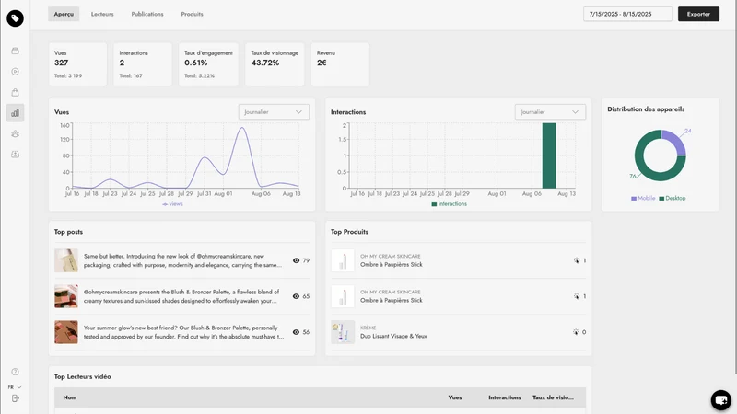Open the shopping bag sidebar icon

point(15,92)
